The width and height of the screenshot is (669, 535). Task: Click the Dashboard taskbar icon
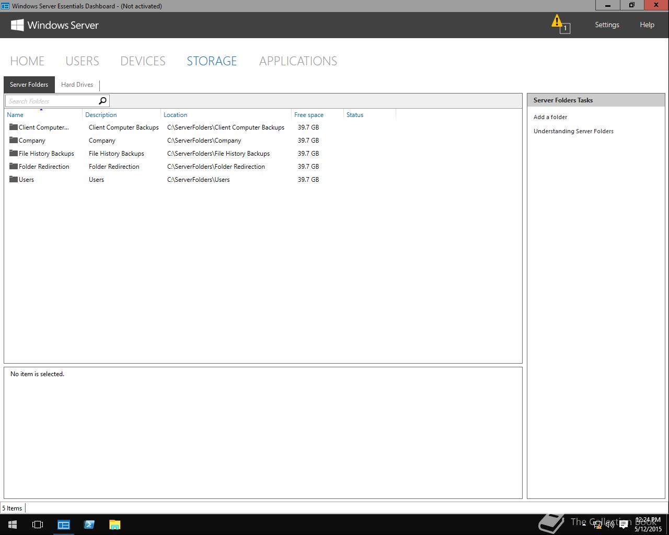tap(64, 525)
